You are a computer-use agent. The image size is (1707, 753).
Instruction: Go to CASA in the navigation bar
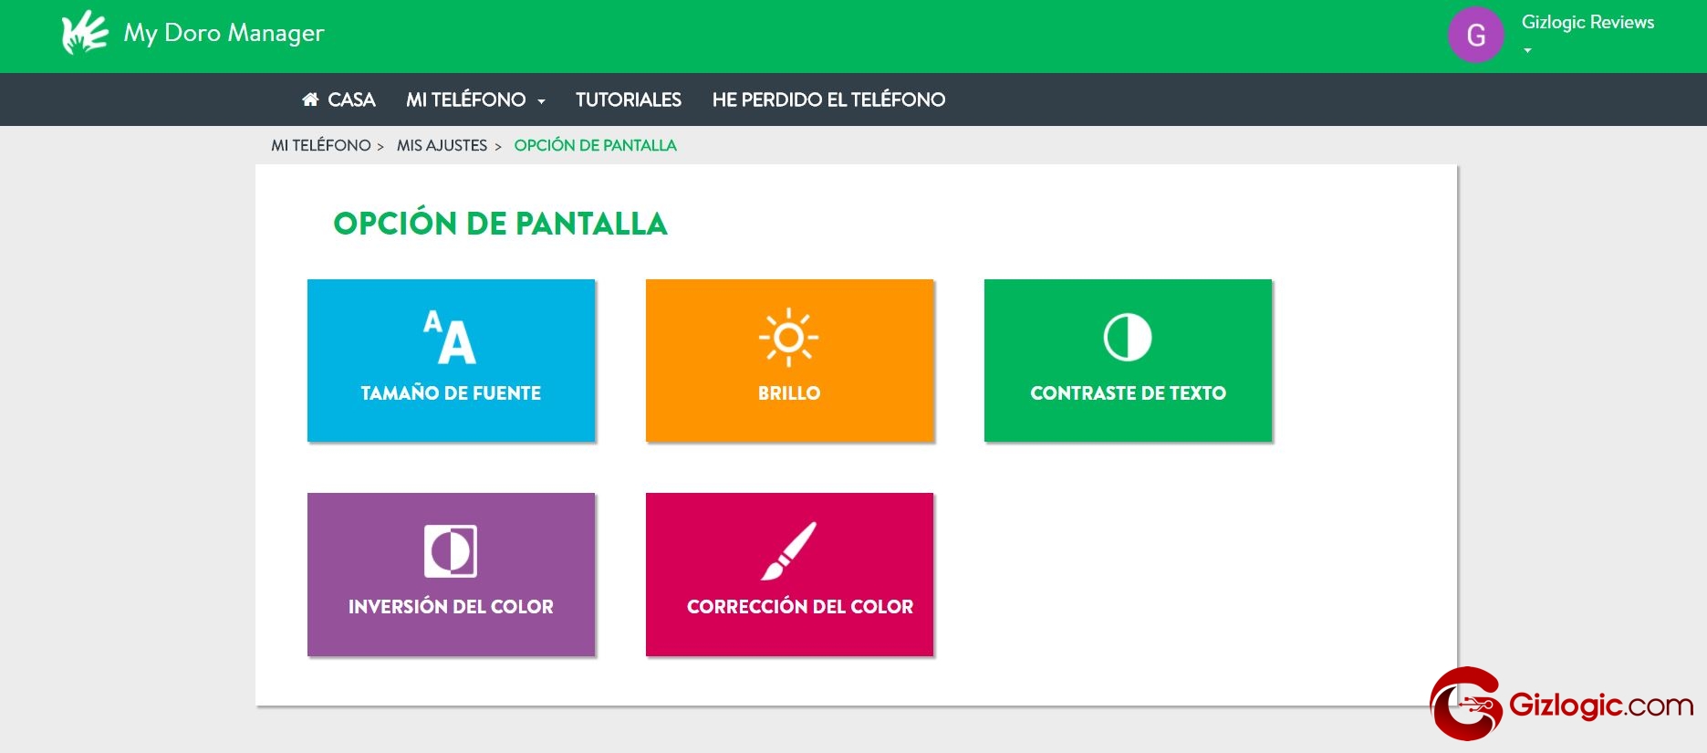pos(351,99)
